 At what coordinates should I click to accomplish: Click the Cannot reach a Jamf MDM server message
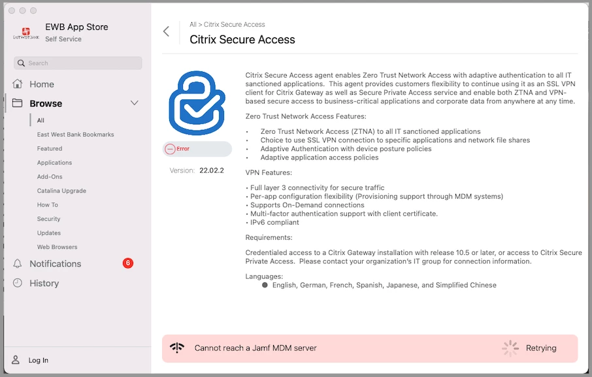pos(255,348)
